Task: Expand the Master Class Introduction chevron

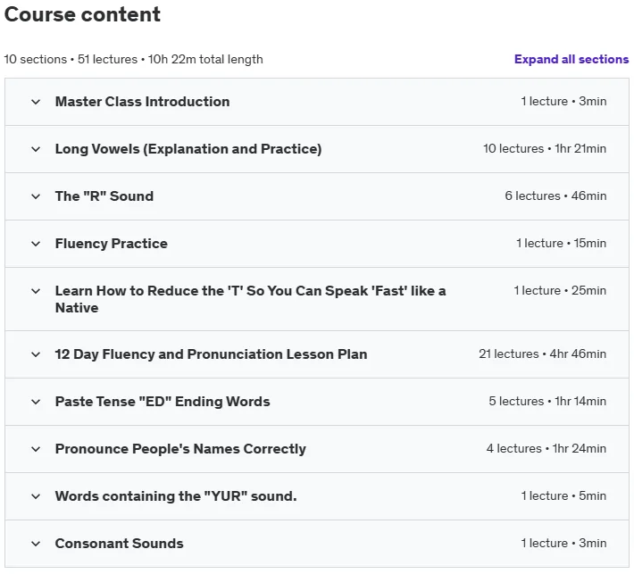Action: click(x=36, y=102)
